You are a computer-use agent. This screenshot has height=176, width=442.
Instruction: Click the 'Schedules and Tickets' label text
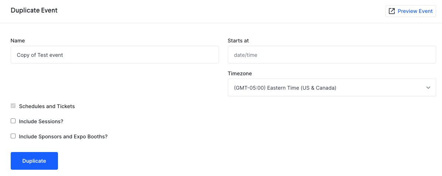(x=47, y=106)
